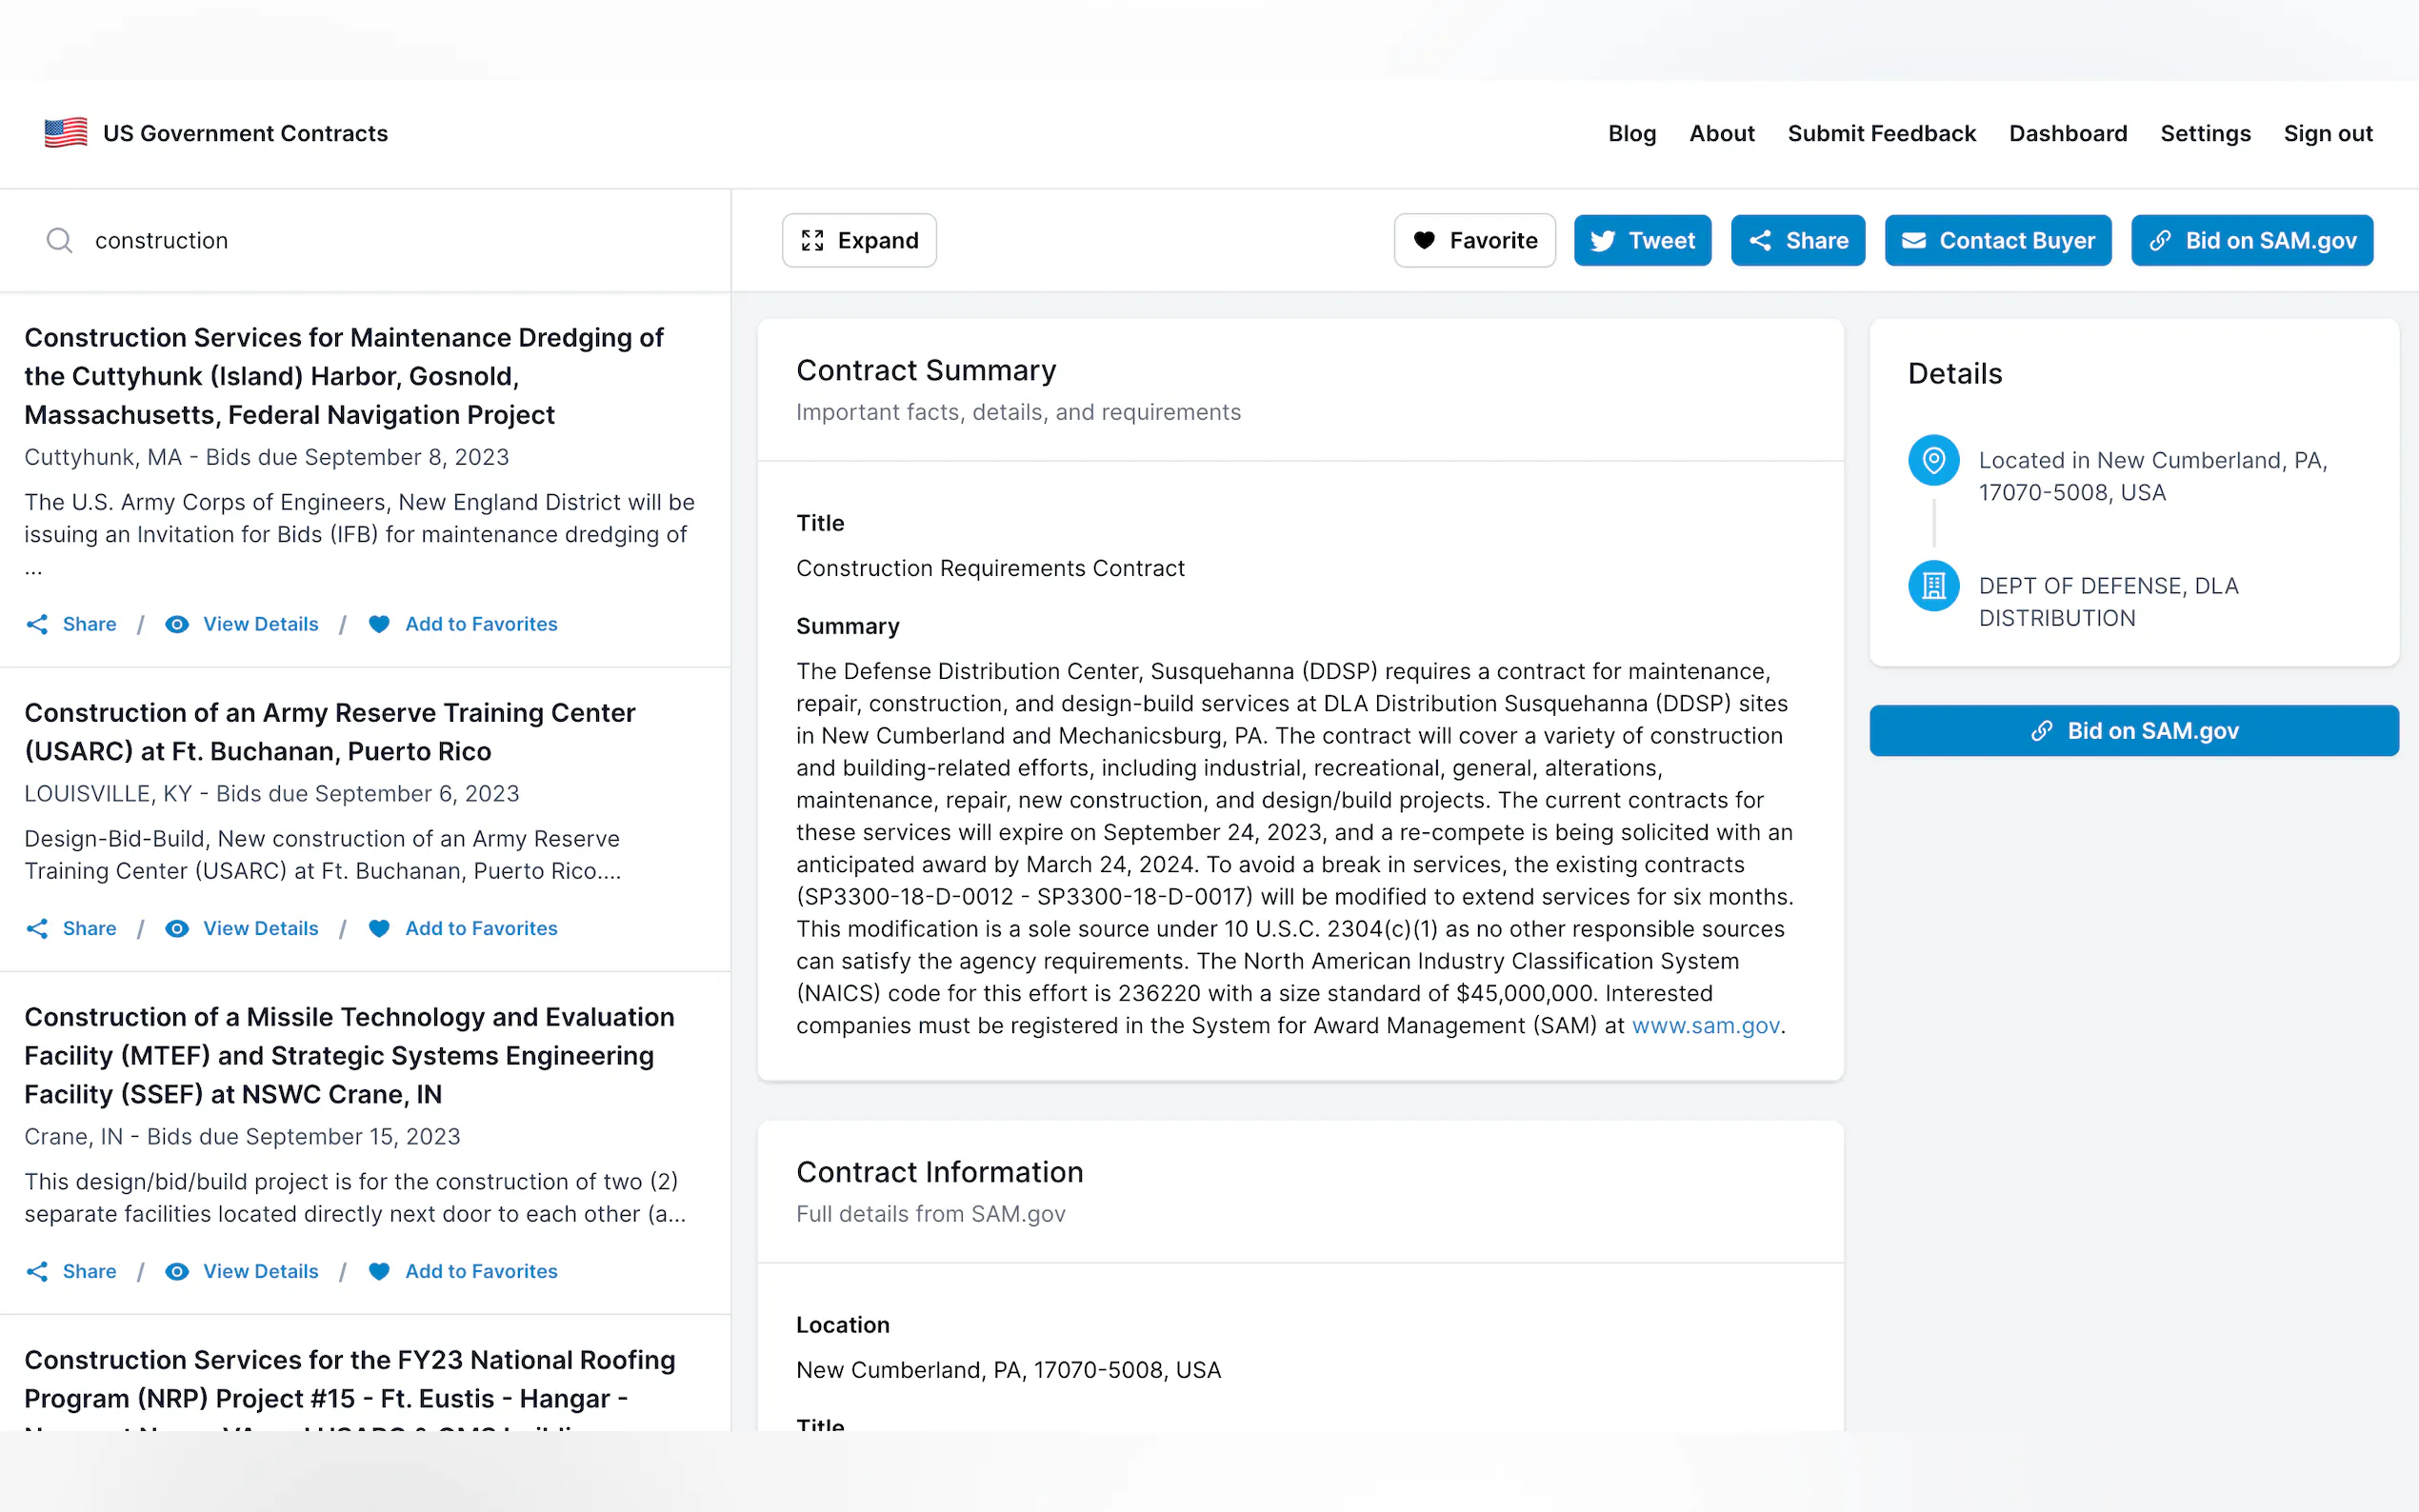Click sidebar Bid on SAM.gov button under Details
Screen dimensions: 2419x1512
point(2133,731)
